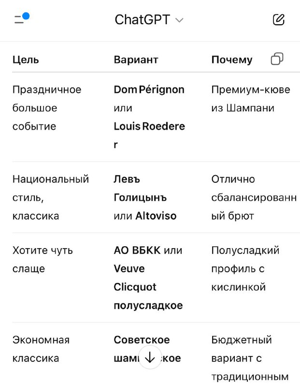The width and height of the screenshot is (300, 387).
Task: Select the Вариант column header
Action: pyautogui.click(x=136, y=60)
